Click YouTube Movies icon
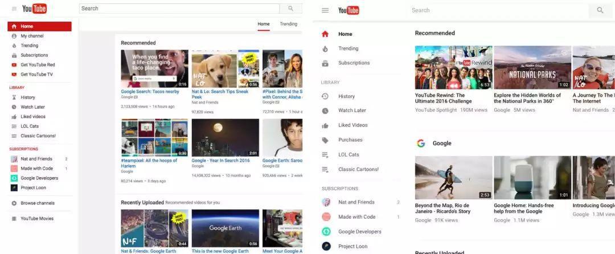The height and width of the screenshot is (254, 615). (14, 219)
